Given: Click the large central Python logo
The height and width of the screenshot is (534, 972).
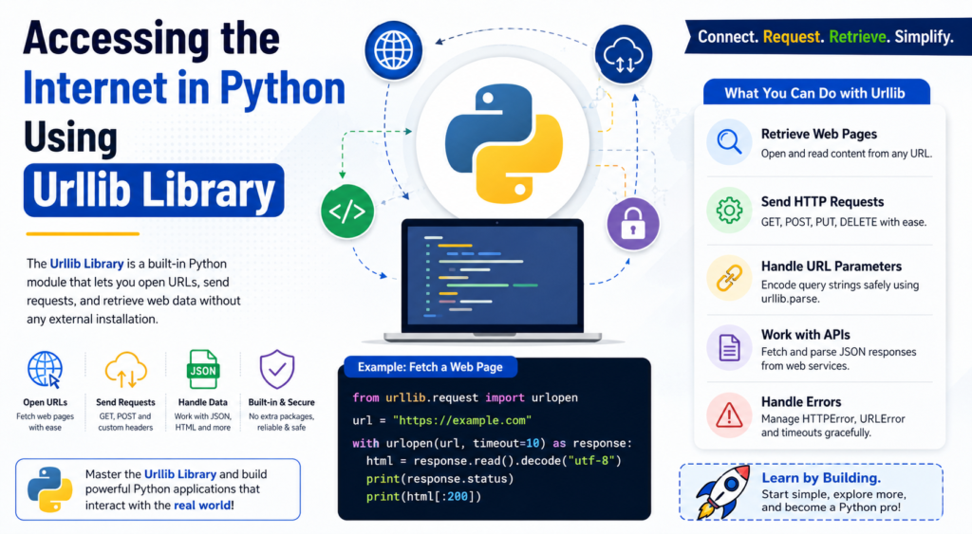Looking at the screenshot, I should click(504, 144).
